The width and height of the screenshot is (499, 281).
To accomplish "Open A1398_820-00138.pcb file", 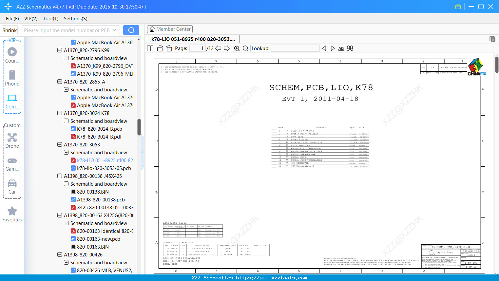I will pyautogui.click(x=98, y=200).
